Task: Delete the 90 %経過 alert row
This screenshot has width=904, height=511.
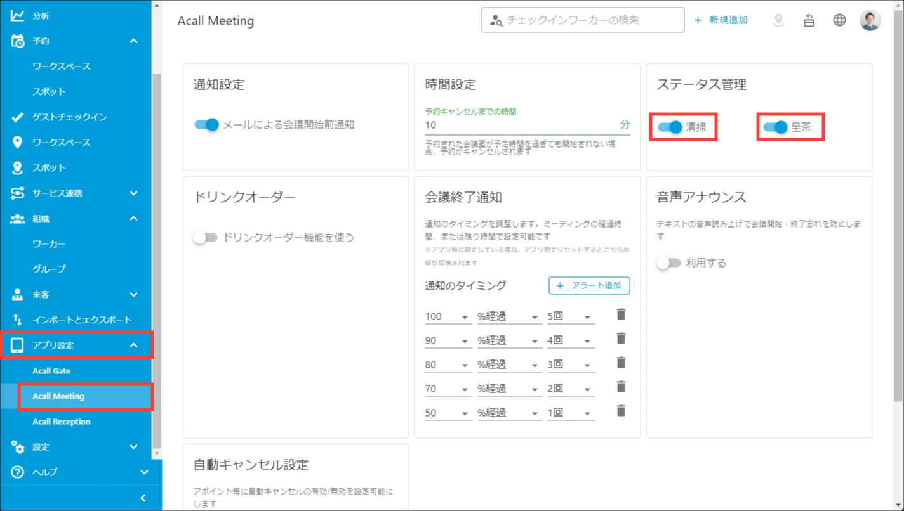Action: 621,339
